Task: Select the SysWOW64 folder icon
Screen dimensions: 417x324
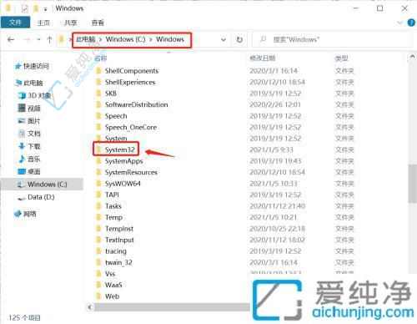Action: click(98, 184)
